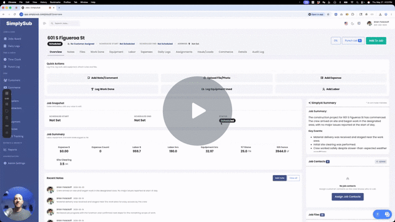Toggle dark mode moon icon
This screenshot has width=395, height=222.
[352, 23]
